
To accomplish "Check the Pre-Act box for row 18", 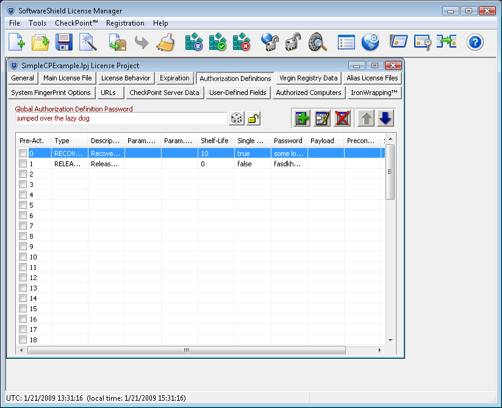I will tap(23, 340).
